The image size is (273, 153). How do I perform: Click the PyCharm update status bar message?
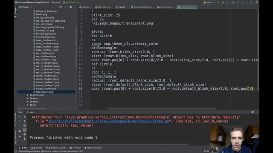[x=51, y=151]
